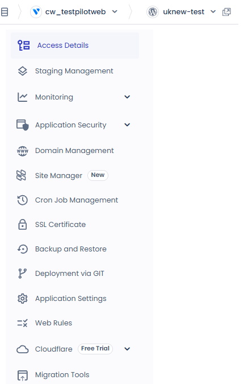The image size is (244, 384).
Task: Click the Access Details key icon
Action: tap(23, 46)
